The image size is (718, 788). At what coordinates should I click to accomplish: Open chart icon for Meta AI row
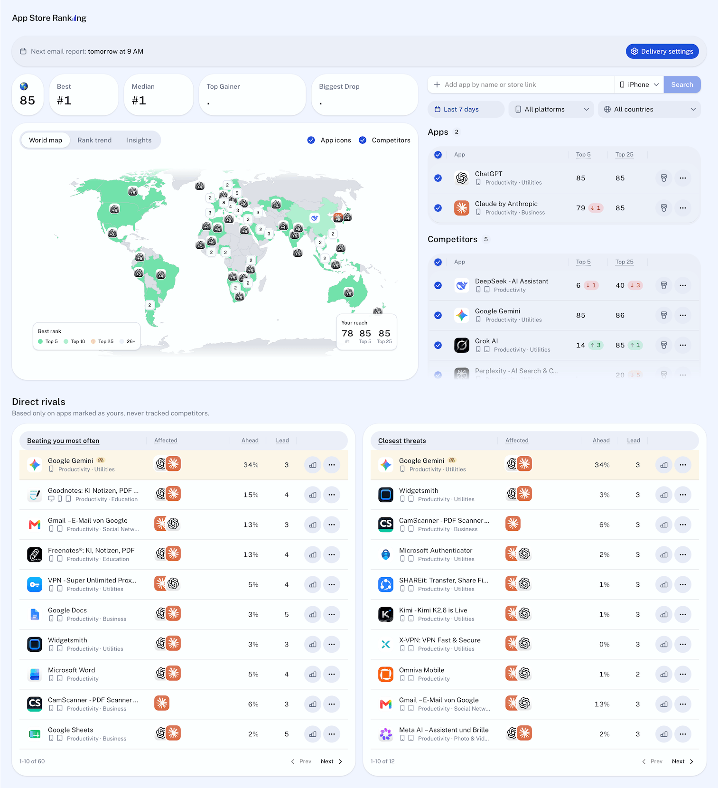[663, 734]
